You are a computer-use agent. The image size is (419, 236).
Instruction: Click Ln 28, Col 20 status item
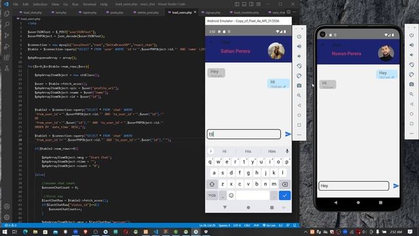tap(208, 226)
